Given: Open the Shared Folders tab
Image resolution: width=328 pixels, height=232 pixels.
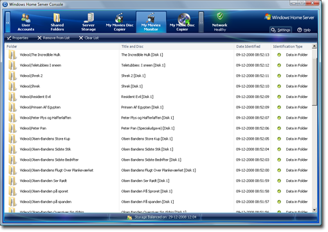Looking at the screenshot, I should tap(57, 22).
